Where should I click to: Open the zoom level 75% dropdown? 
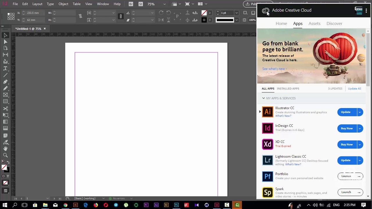click(x=164, y=4)
